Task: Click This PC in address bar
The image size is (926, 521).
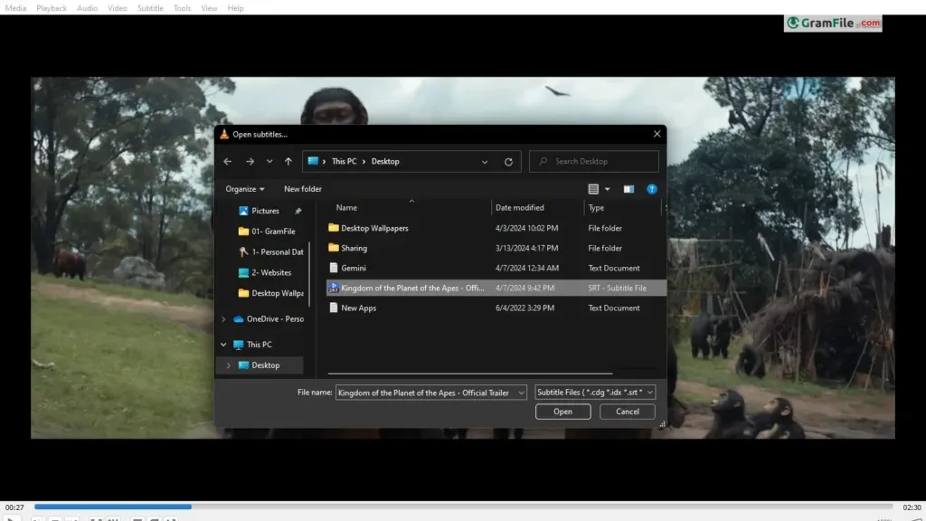Action: pyautogui.click(x=344, y=161)
